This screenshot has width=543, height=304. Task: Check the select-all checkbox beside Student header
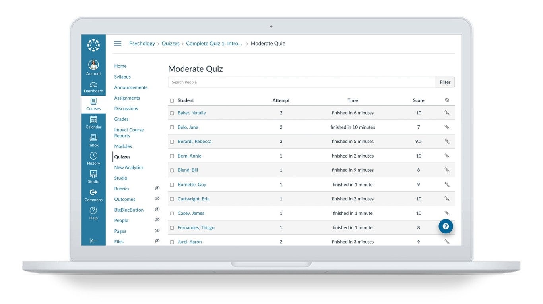pos(172,101)
